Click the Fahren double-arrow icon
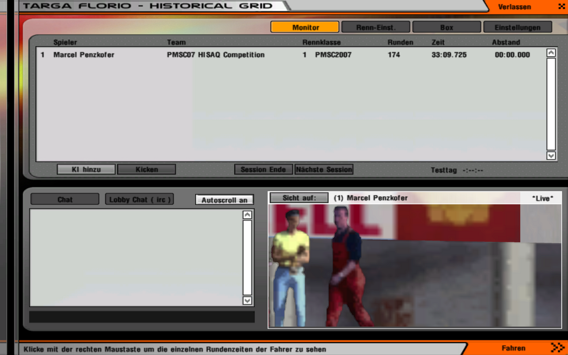 pos(557,347)
